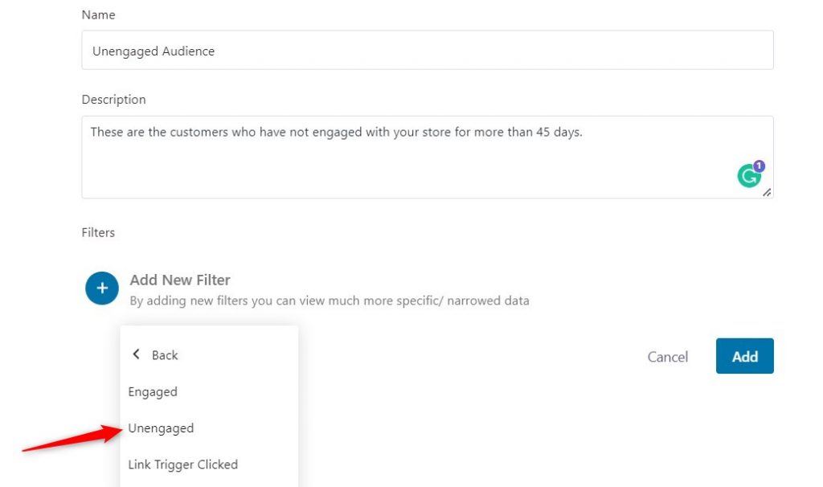Select the Engaged filter option

153,392
